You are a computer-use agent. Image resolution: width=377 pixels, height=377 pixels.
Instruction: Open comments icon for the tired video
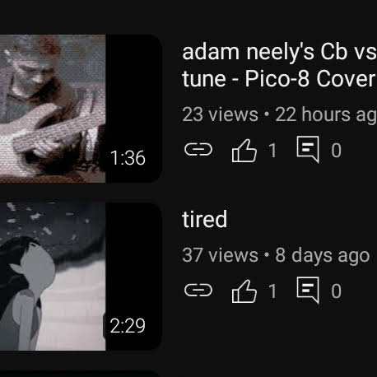(x=308, y=290)
